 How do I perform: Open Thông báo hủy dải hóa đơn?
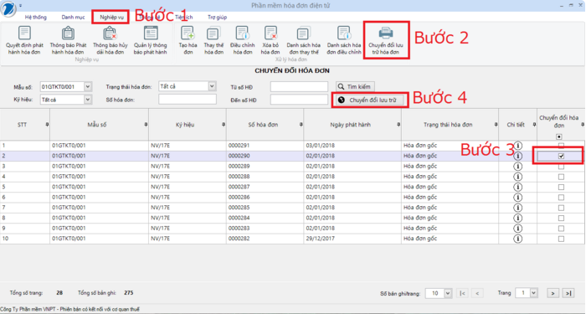[x=111, y=40]
